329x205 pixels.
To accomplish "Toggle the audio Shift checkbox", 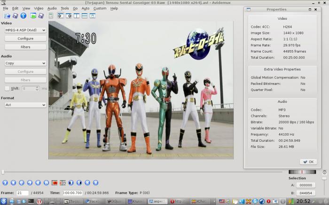I will point(7,89).
